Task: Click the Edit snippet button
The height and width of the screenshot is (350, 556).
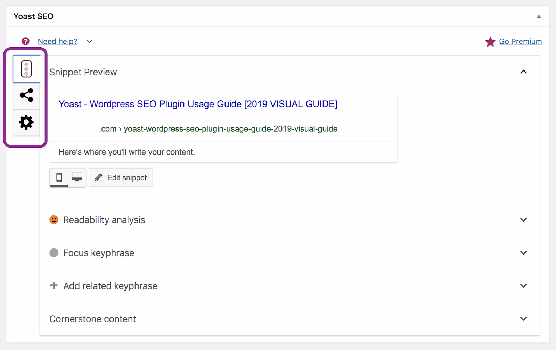Action: (121, 178)
